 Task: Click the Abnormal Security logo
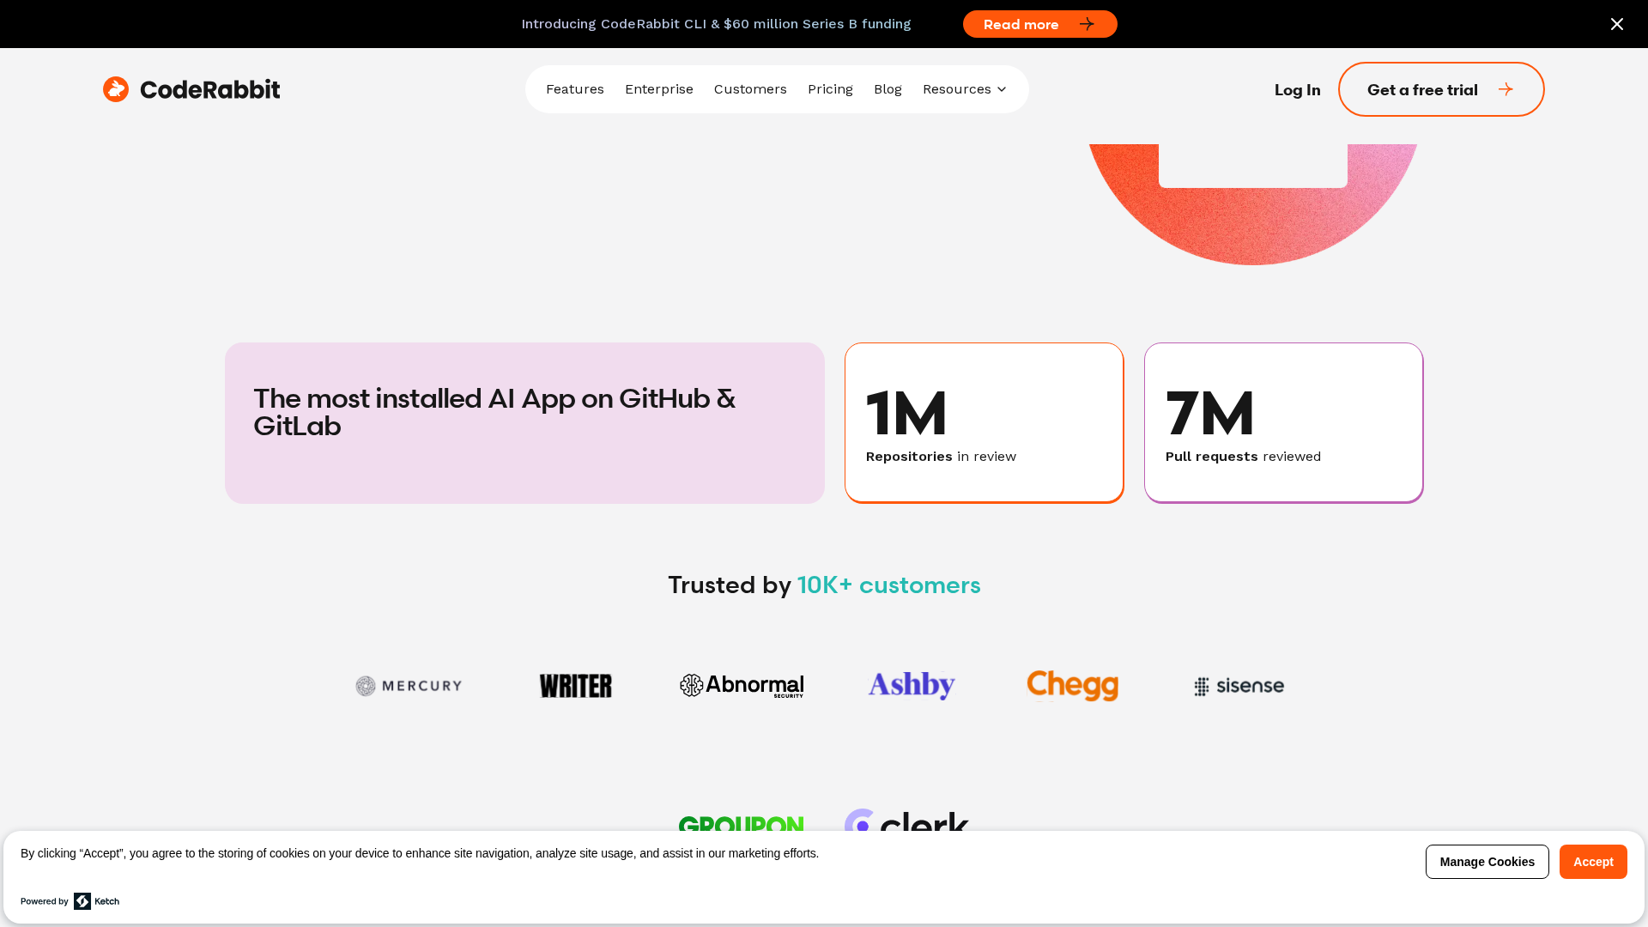pos(742,686)
